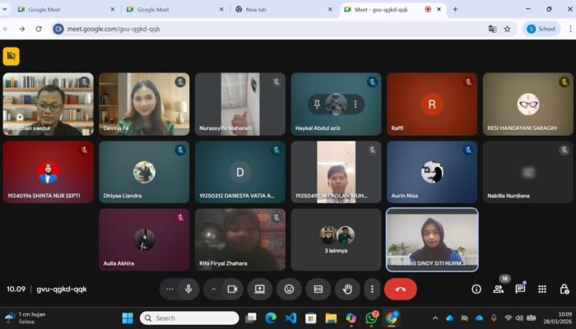Open Chrome's three-dot menu

[x=570, y=29]
